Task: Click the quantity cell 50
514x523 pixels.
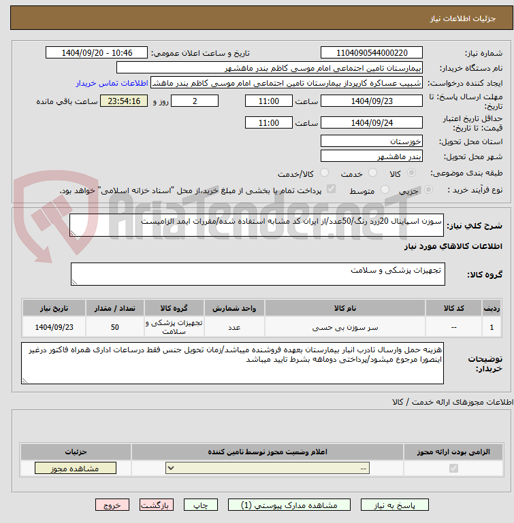Action: click(x=115, y=327)
